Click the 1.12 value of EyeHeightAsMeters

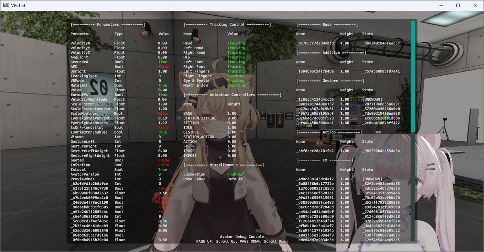163,123
